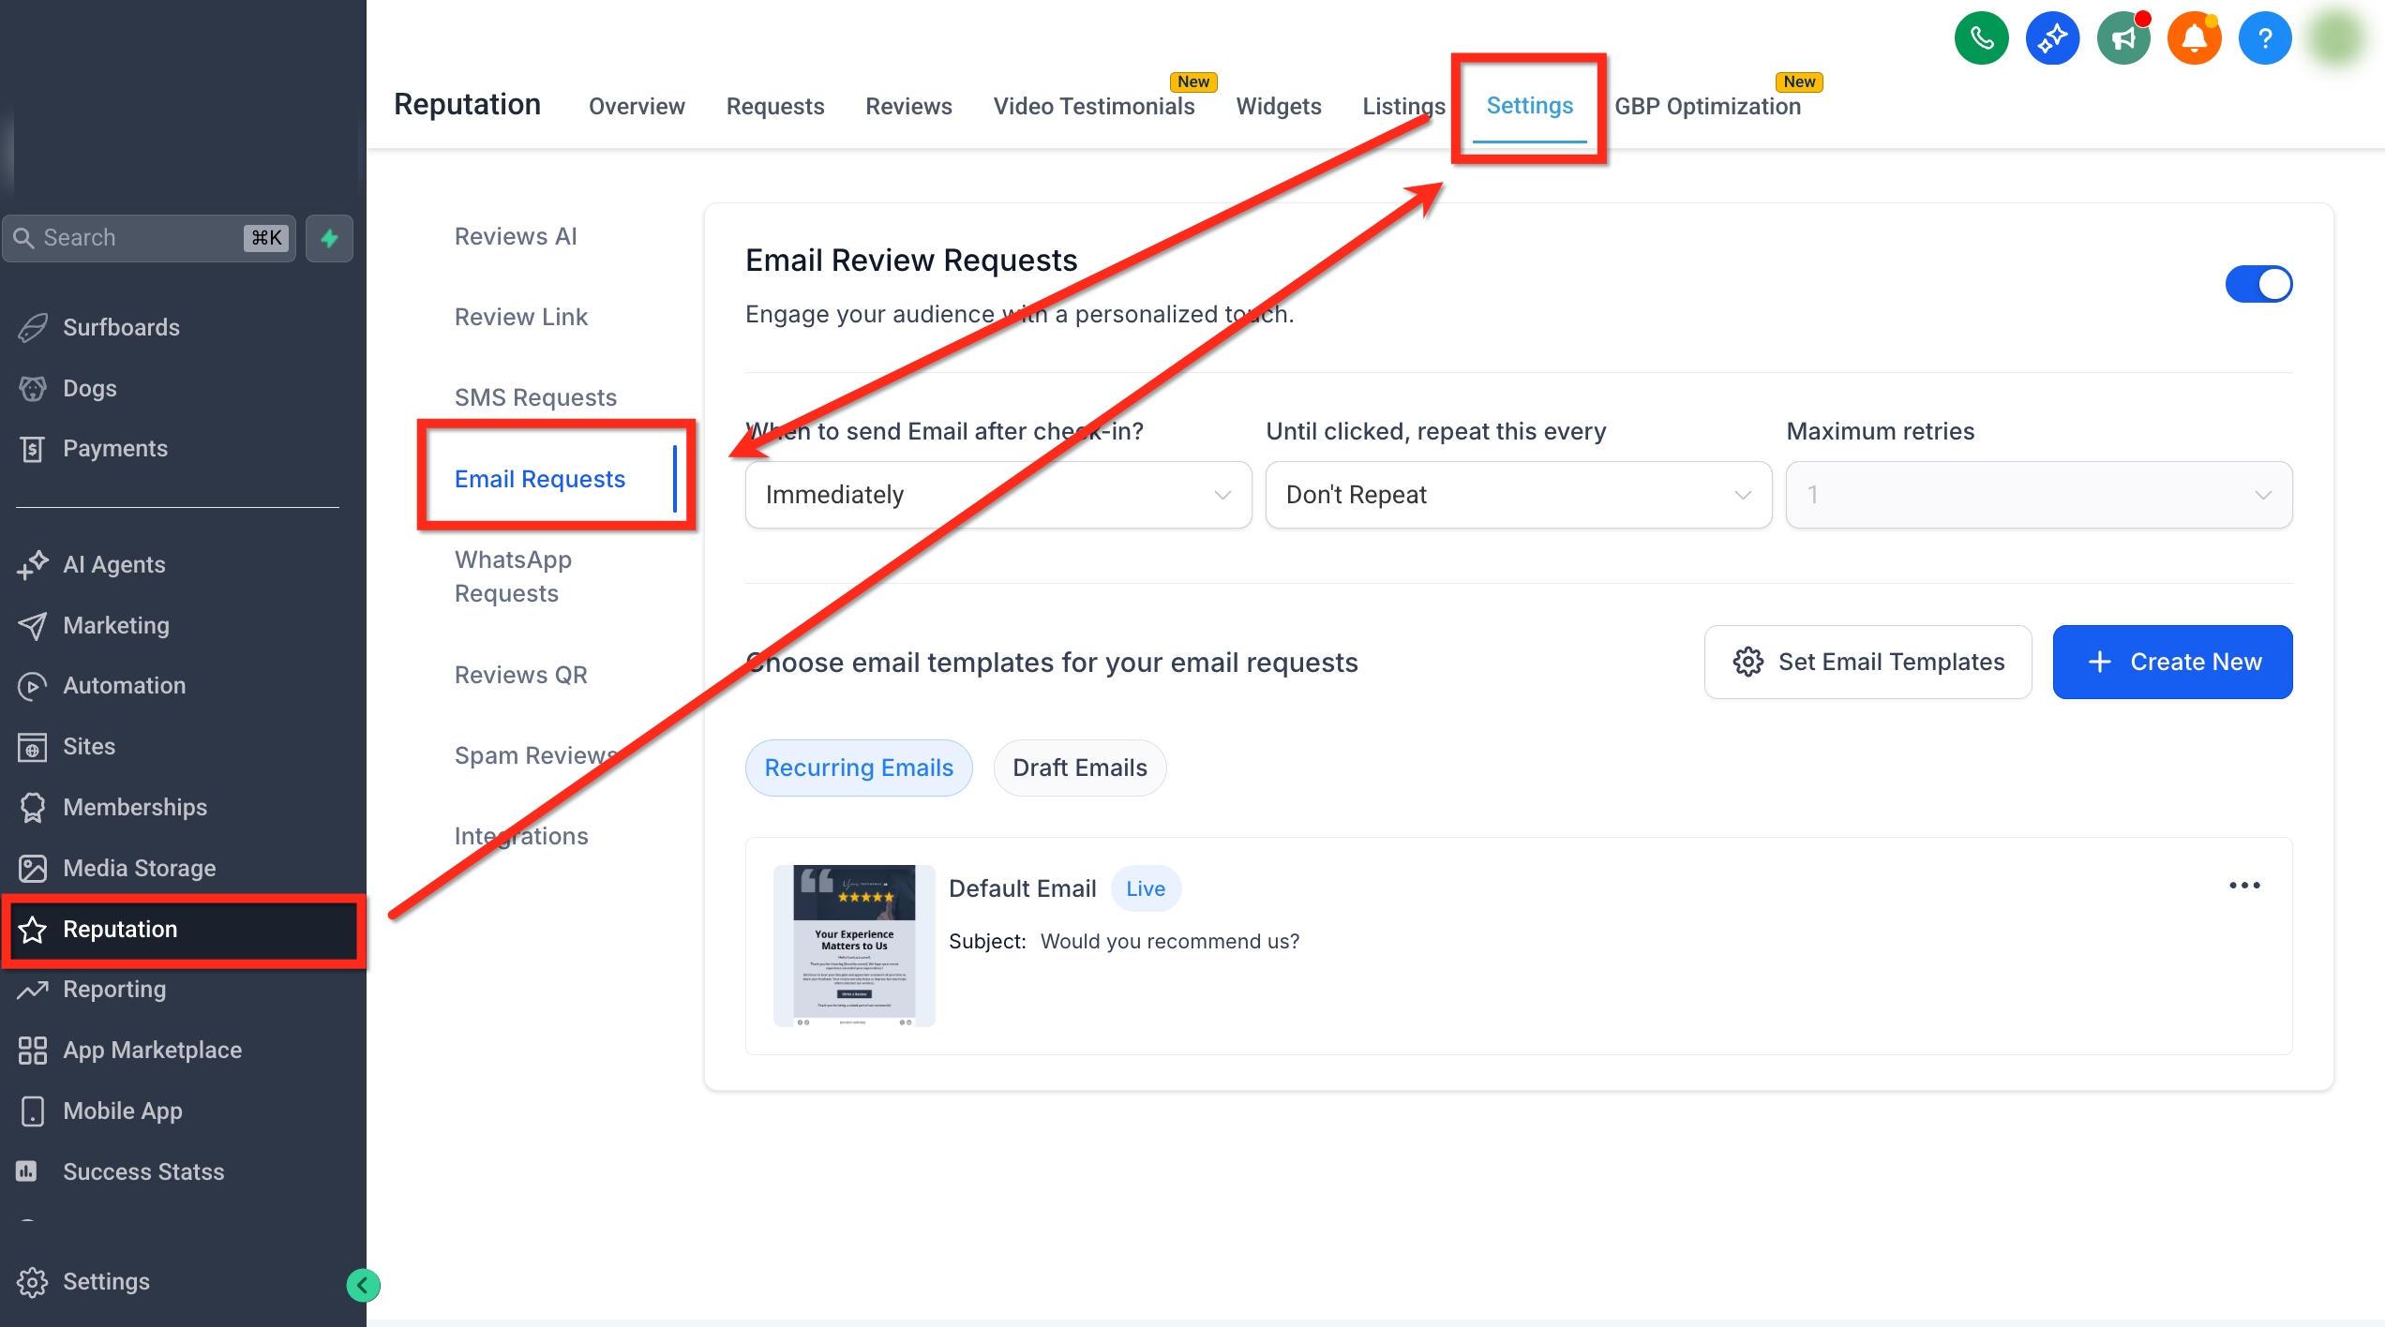Click the green phone dialer icon
Viewport: 2385px width, 1327px height.
click(x=1981, y=38)
